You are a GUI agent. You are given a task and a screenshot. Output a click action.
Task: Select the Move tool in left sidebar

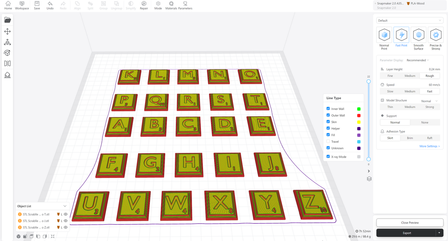coord(7,31)
